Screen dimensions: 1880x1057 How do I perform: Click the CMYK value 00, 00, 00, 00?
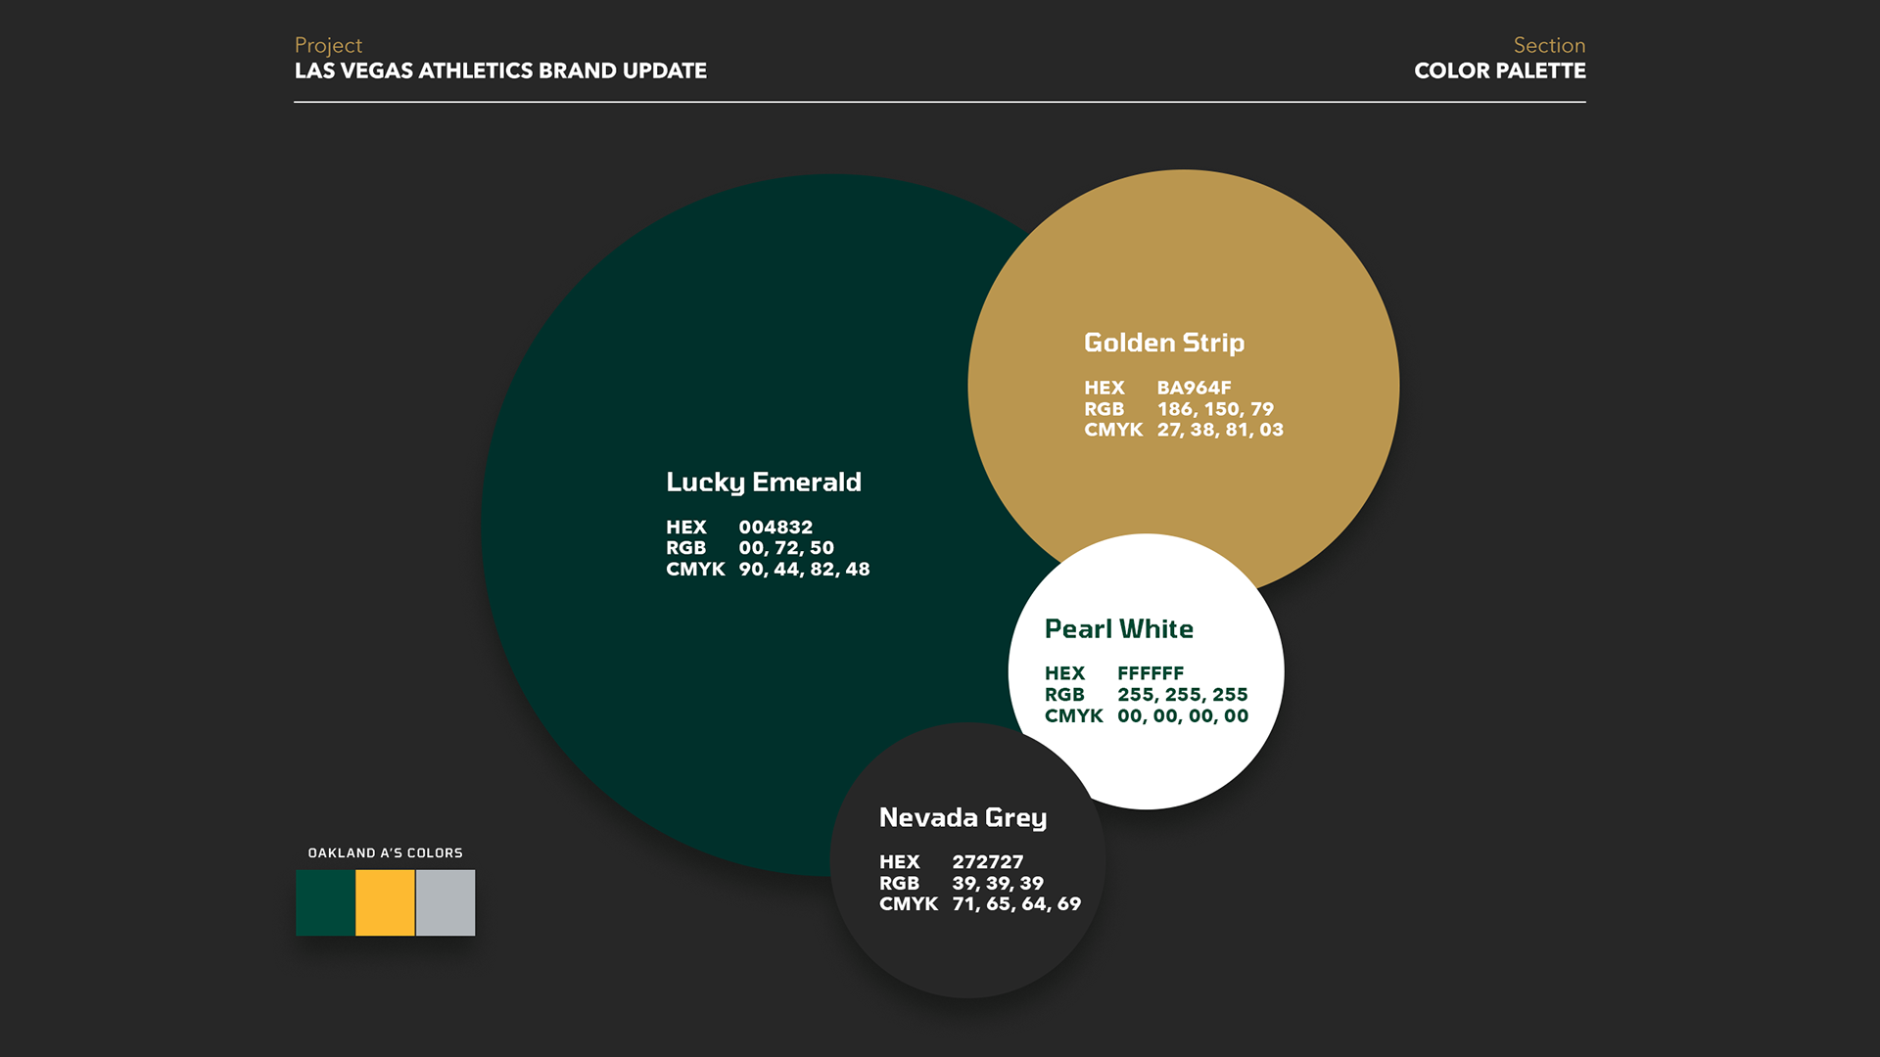coord(1183,716)
